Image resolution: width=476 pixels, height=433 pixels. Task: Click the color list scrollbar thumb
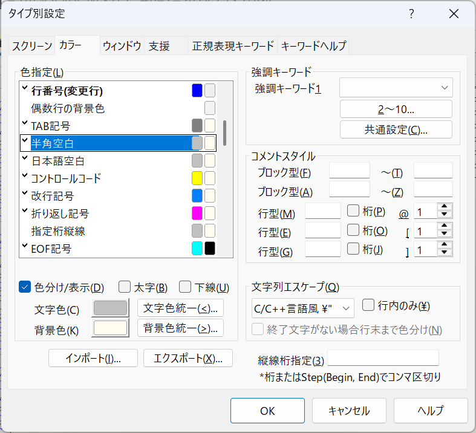(x=224, y=133)
